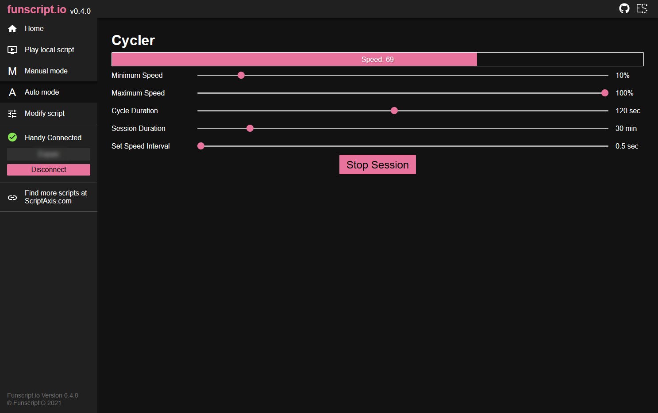Click the blurred connection key field
The width and height of the screenshot is (658, 413).
[x=49, y=154]
